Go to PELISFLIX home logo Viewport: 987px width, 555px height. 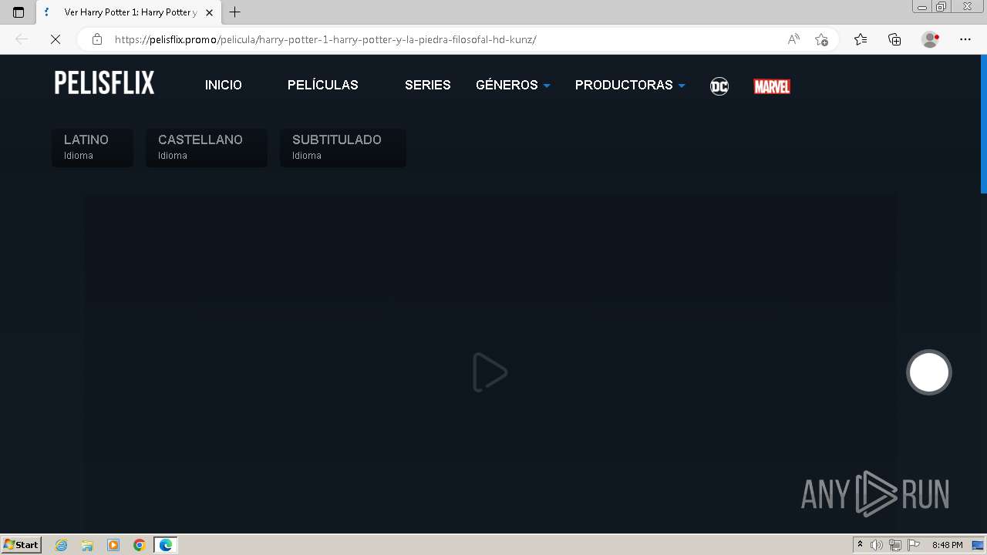pos(104,83)
